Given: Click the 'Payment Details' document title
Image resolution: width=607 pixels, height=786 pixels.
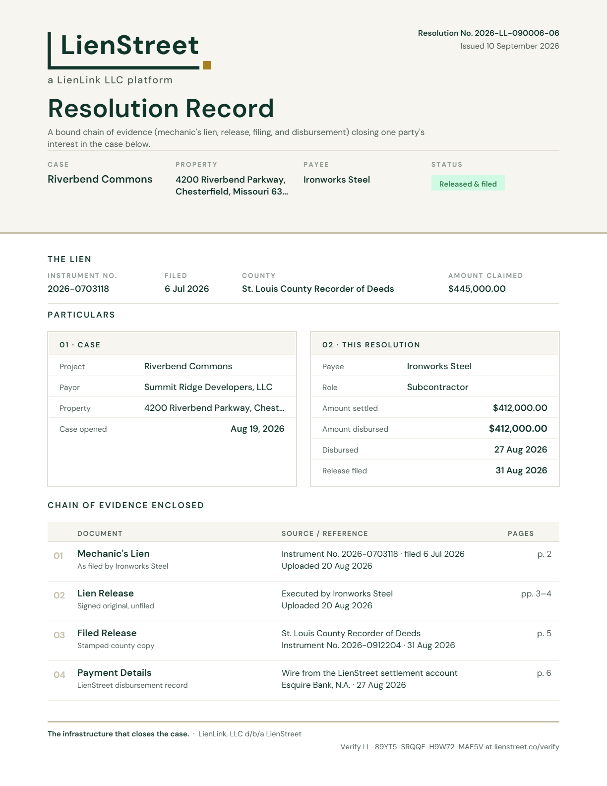Looking at the screenshot, I should 115,673.
